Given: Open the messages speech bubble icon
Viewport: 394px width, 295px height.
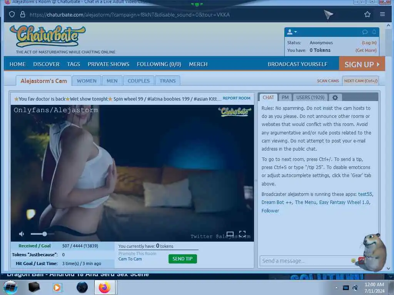Looking at the screenshot, I should coord(365,32).
